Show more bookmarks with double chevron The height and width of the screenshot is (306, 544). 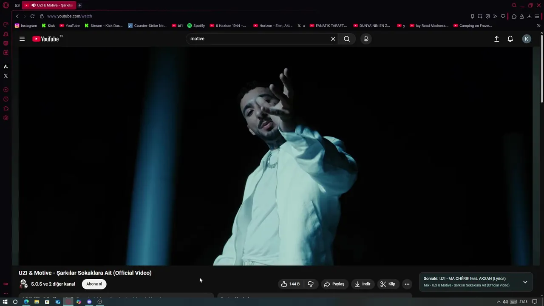[538, 25]
